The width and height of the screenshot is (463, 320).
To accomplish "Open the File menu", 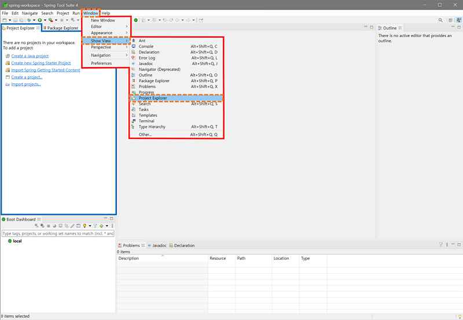I will click(5, 13).
